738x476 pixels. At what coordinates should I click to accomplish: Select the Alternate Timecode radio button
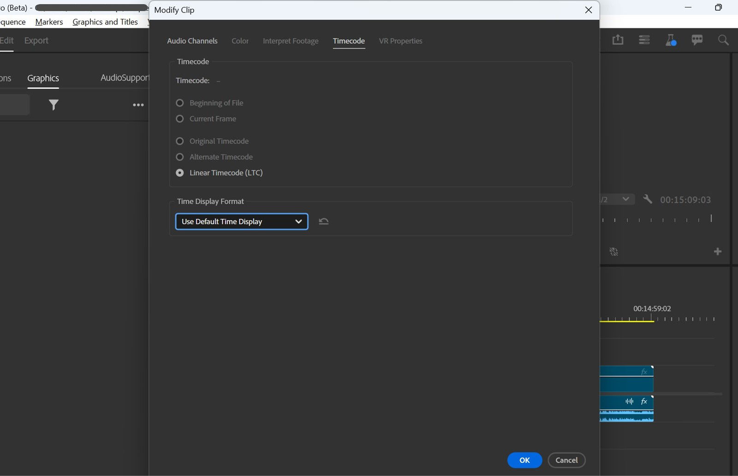[x=179, y=157]
